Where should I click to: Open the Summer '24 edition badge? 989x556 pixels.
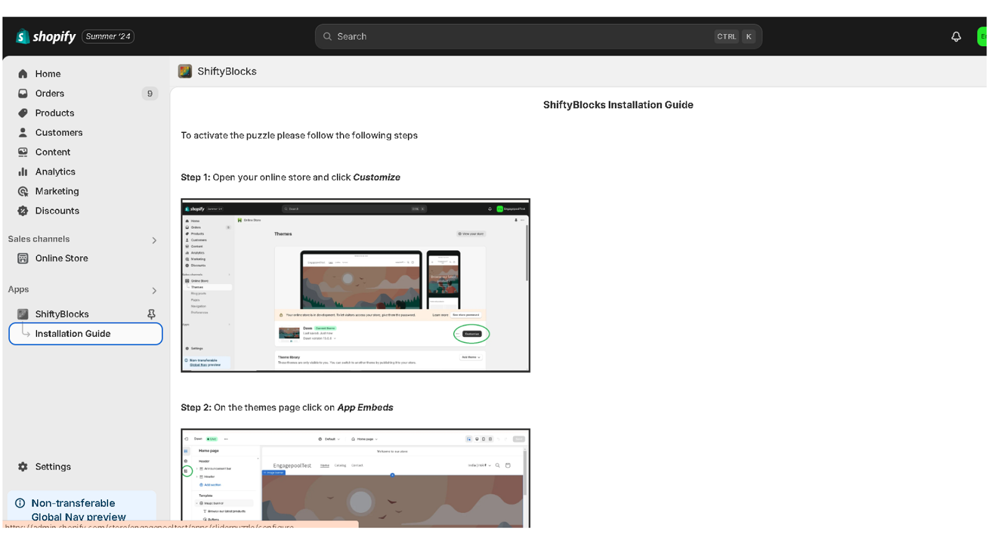tap(108, 36)
